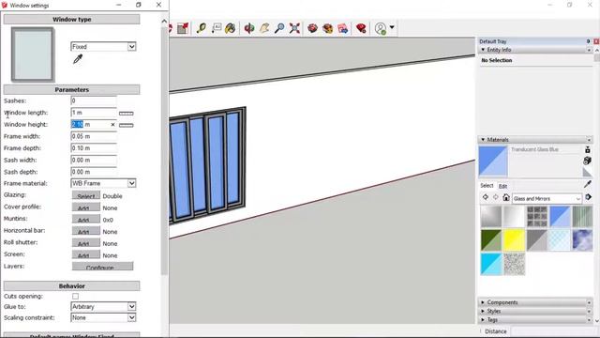The width and height of the screenshot is (600, 338).
Task: Choose the glass block grid swatch
Action: pyautogui.click(x=537, y=217)
